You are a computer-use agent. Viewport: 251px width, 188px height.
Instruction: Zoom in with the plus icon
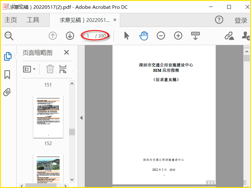pos(178,36)
